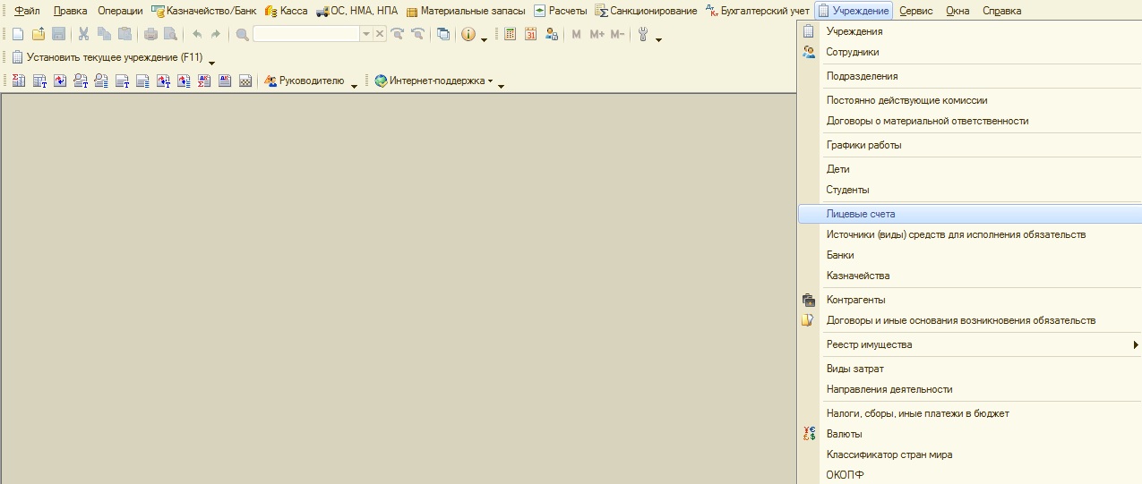1142x484 pixels.
Task: Click the open file folder icon
Action: [39, 34]
